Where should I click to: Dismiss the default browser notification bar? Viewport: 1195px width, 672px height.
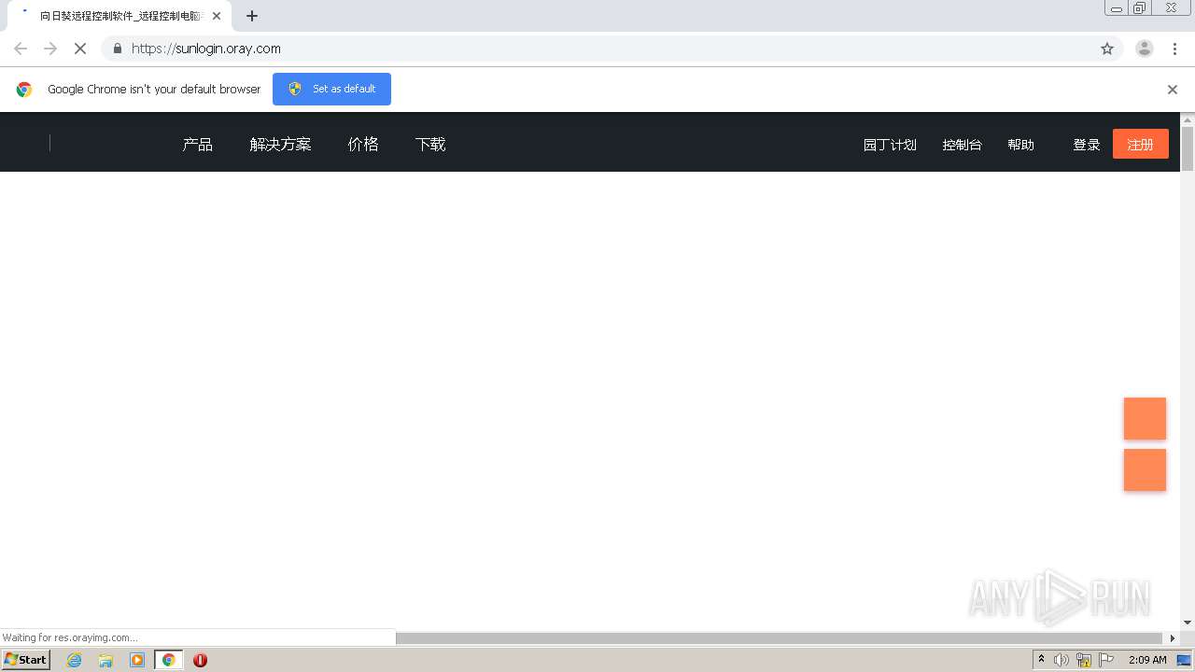tap(1173, 90)
